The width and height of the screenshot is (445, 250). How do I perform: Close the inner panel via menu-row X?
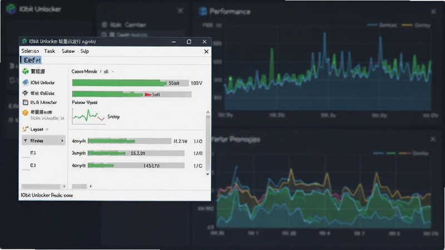pos(206,52)
